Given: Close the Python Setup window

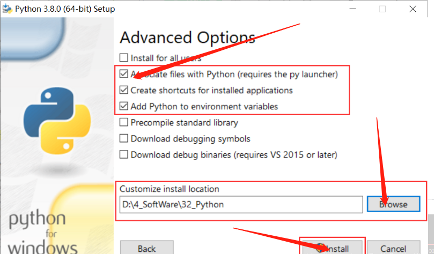Looking at the screenshot, I should (413, 9).
